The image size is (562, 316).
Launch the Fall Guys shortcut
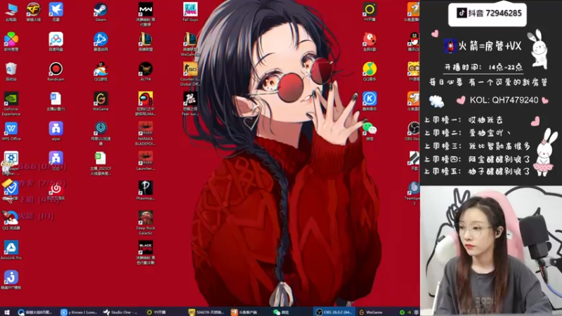click(190, 11)
